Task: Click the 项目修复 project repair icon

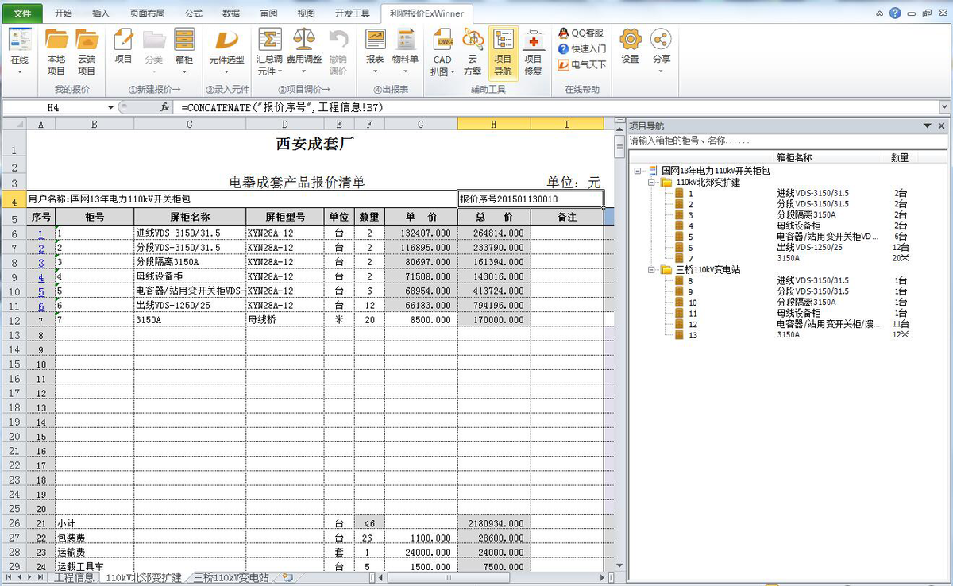Action: [533, 50]
